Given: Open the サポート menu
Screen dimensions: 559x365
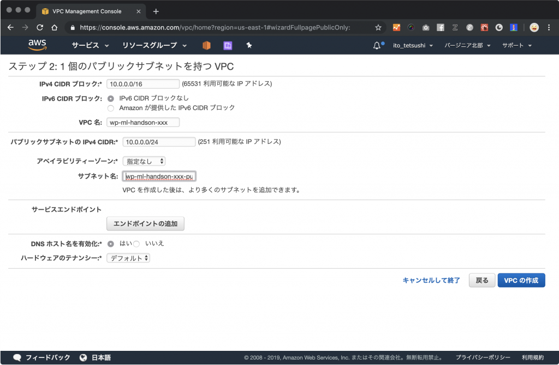Looking at the screenshot, I should pyautogui.click(x=517, y=45).
